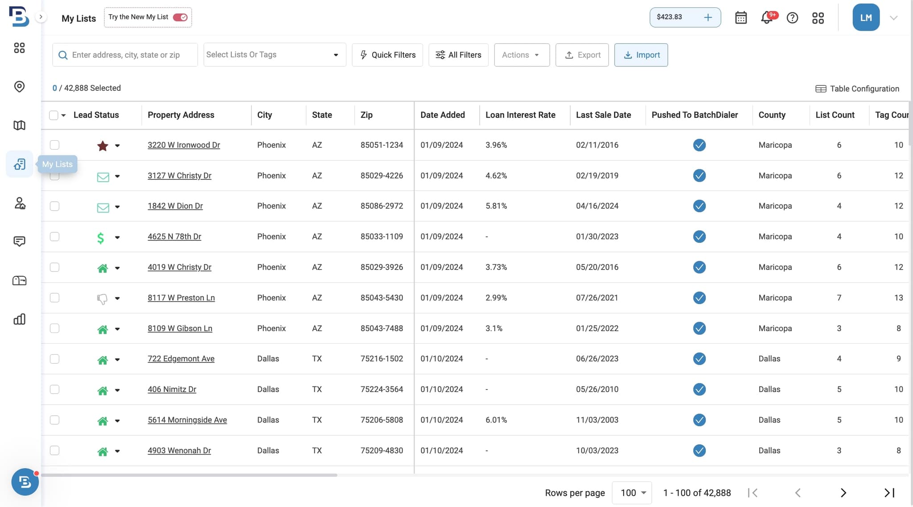Select the direct mail mailbox sidebar icon

(x=19, y=280)
